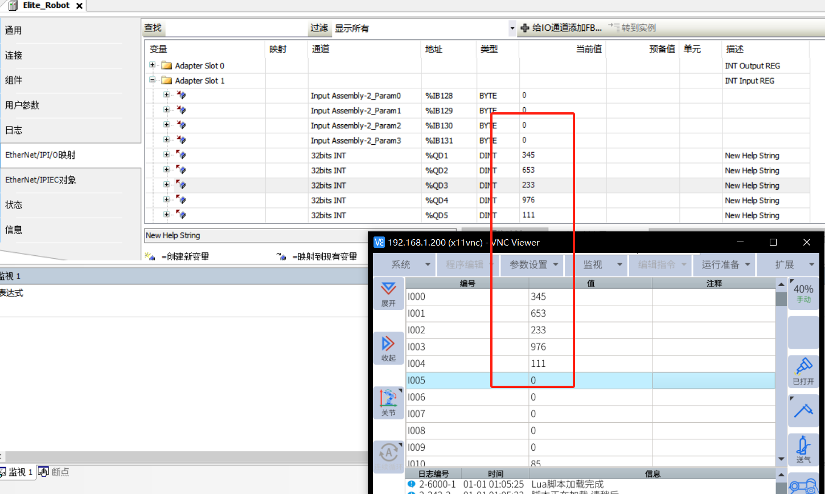The image size is (825, 494).
Task: Click the 收起 collapse icon
Action: point(388,348)
